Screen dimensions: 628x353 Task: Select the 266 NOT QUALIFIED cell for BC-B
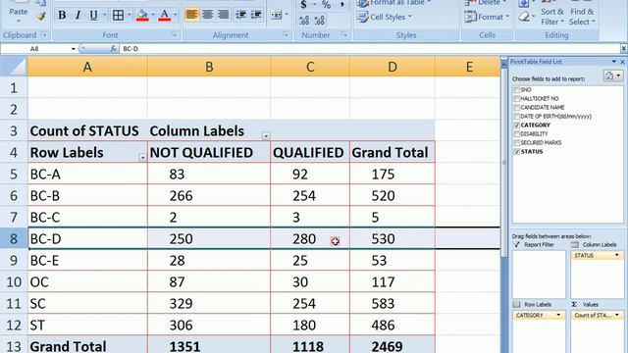tap(209, 196)
